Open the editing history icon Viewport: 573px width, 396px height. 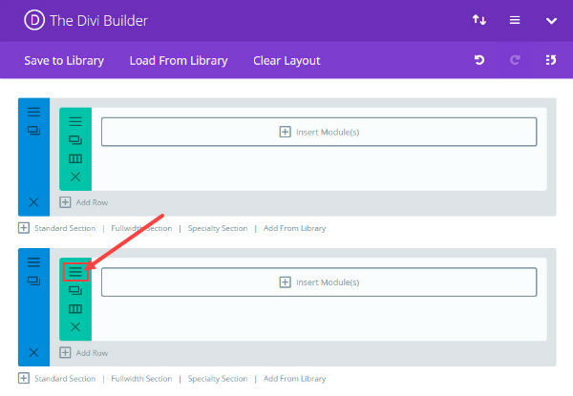(x=551, y=60)
